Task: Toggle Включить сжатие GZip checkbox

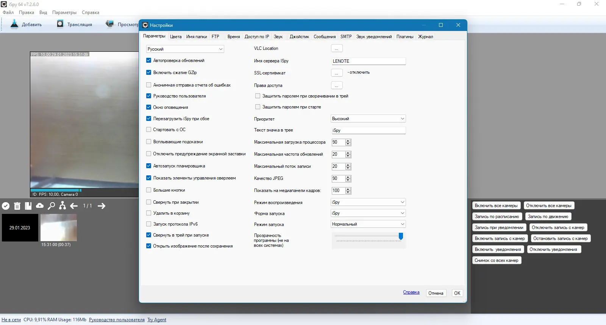Action: 149,73
